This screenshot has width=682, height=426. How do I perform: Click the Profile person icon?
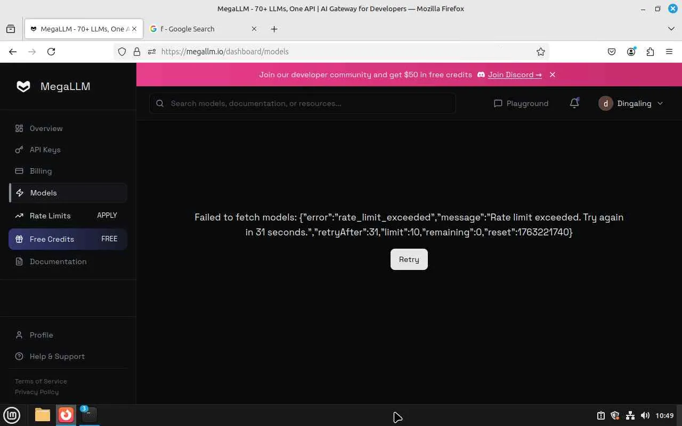pos(19,335)
